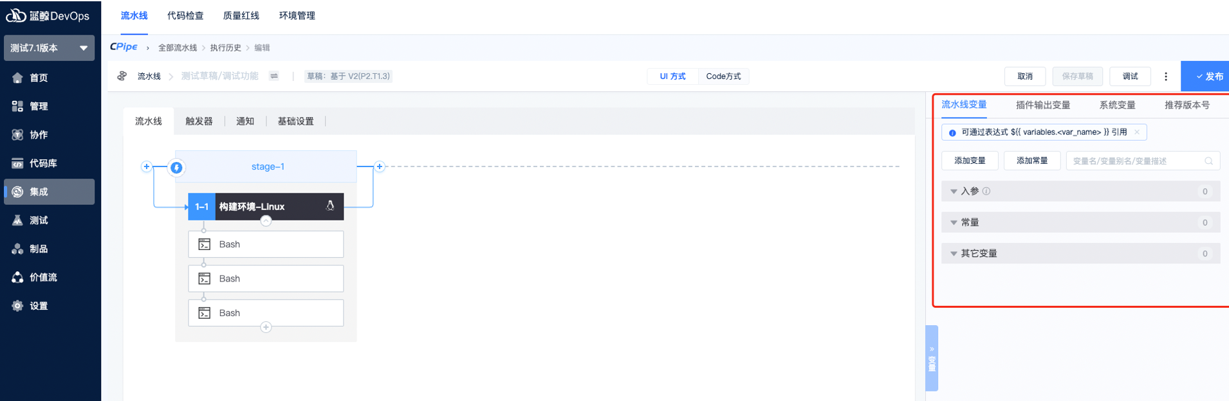Image resolution: width=1229 pixels, height=401 pixels.
Task: Click the pipeline rename swap icon
Action: (274, 76)
